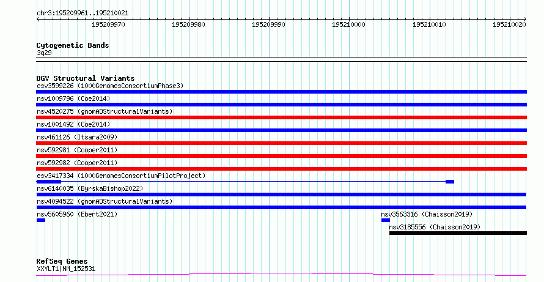Open nsv592981 (Cooper2011) label
The height and width of the screenshot is (282, 544).
77,150
